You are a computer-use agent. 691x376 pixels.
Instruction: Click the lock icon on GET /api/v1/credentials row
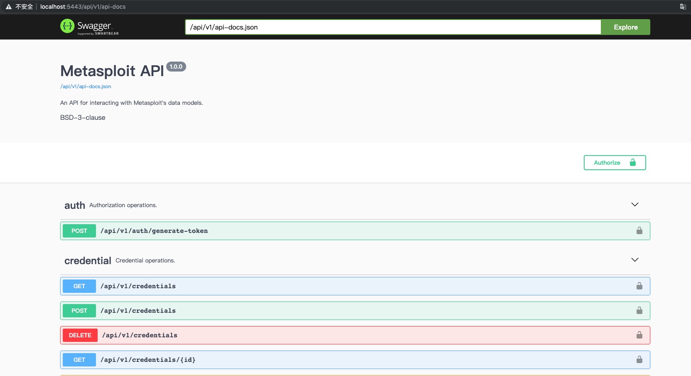[x=639, y=286]
